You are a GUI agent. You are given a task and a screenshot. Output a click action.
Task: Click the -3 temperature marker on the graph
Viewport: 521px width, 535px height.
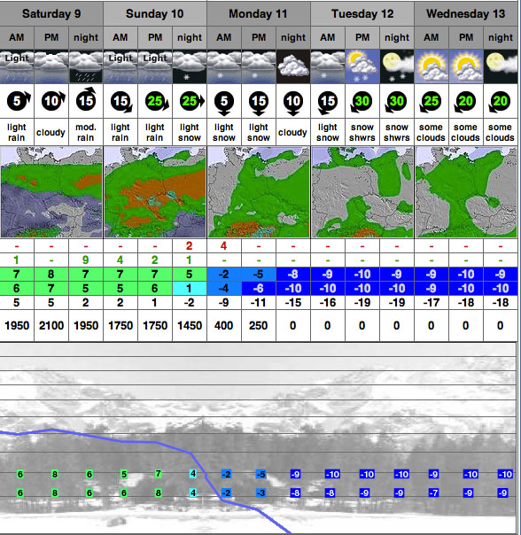260,492
